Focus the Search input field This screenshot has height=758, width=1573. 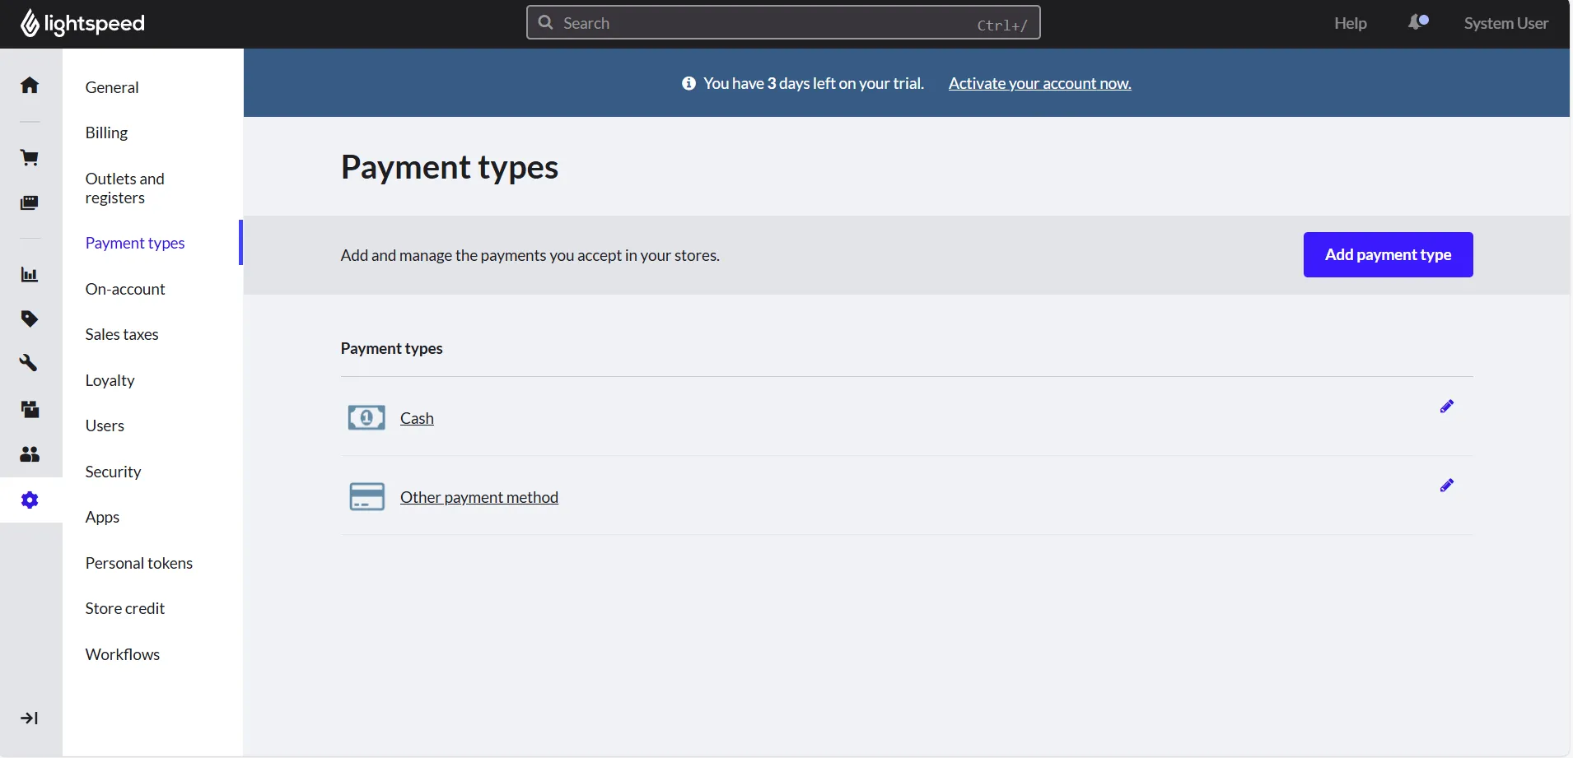click(783, 23)
